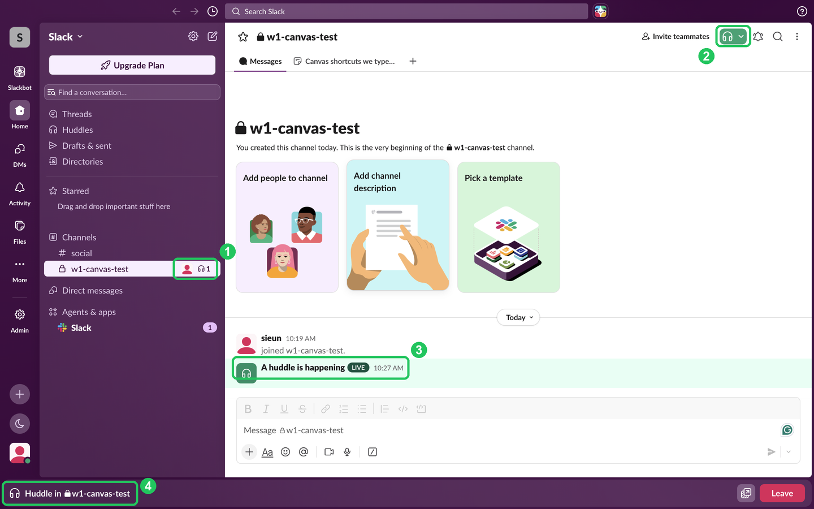Image resolution: width=814 pixels, height=509 pixels.
Task: Toggle underline formatting
Action: coord(284,409)
